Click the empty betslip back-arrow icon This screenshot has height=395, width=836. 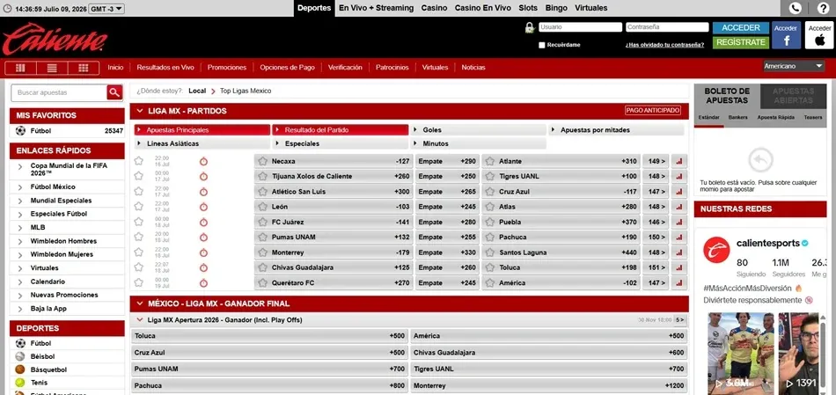[x=761, y=160]
